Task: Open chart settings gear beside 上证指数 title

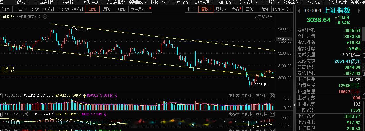Action: click(x=45, y=17)
